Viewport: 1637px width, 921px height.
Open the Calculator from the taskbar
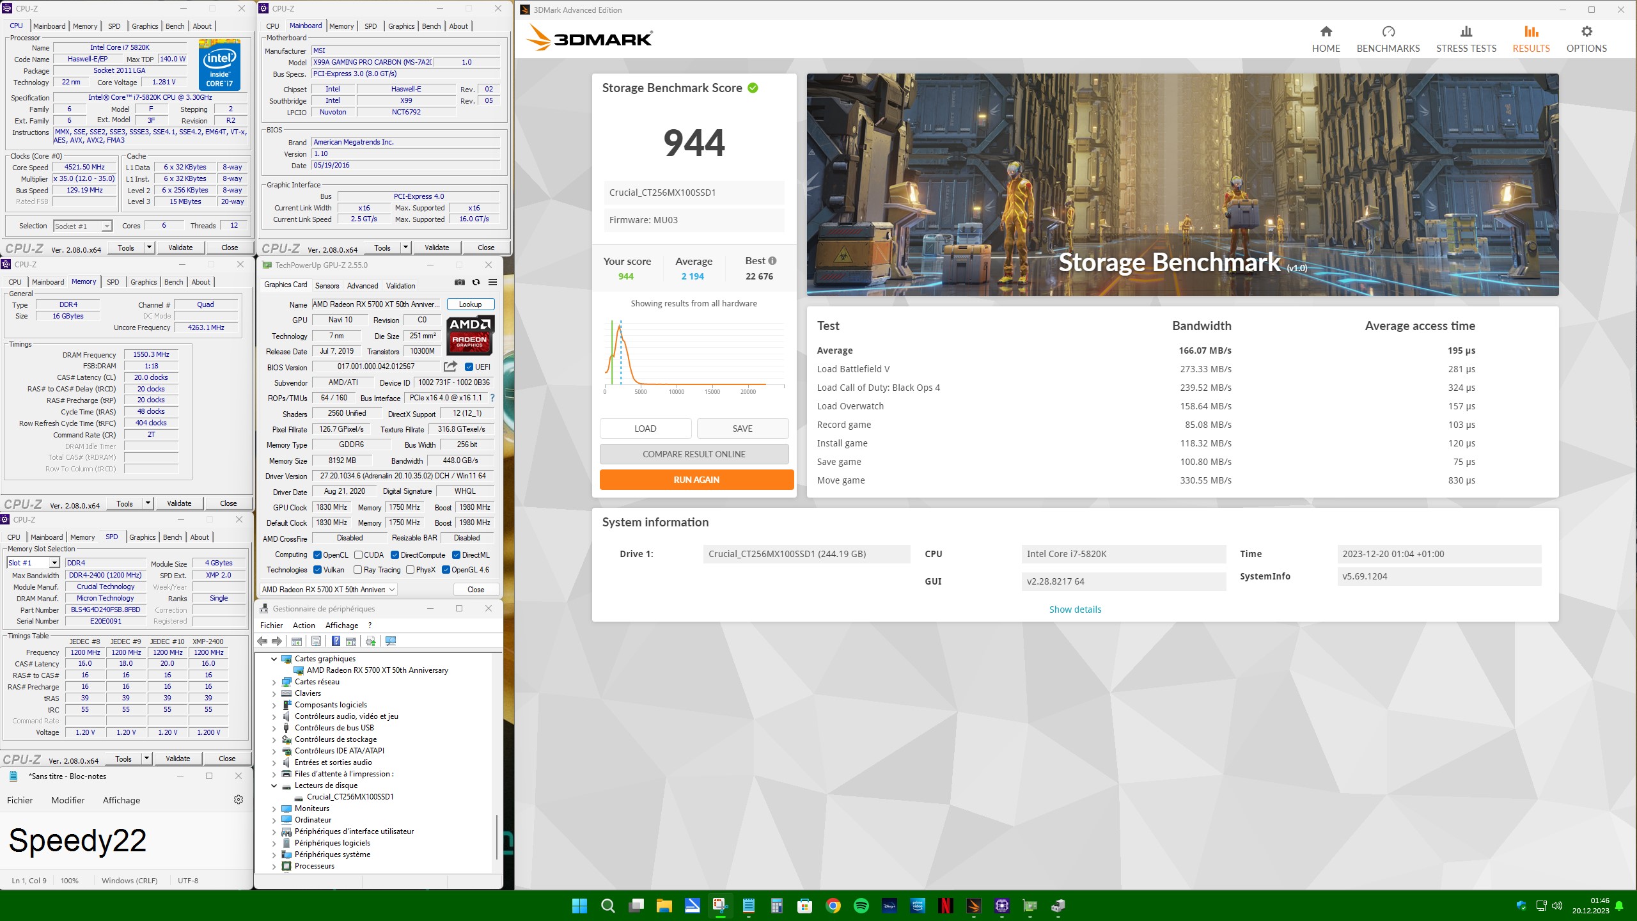tap(776, 906)
